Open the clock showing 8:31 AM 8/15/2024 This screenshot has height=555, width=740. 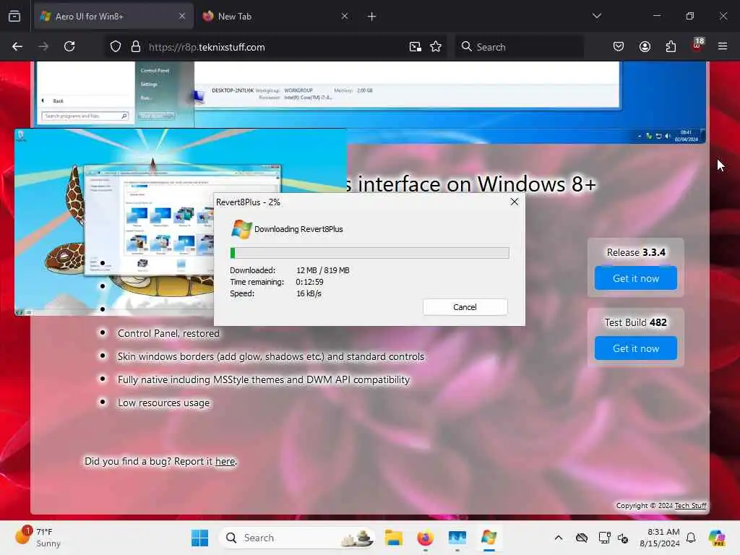point(660,538)
